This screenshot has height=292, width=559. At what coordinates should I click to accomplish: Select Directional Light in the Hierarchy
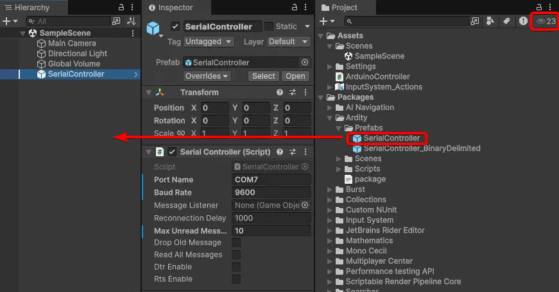pos(78,54)
